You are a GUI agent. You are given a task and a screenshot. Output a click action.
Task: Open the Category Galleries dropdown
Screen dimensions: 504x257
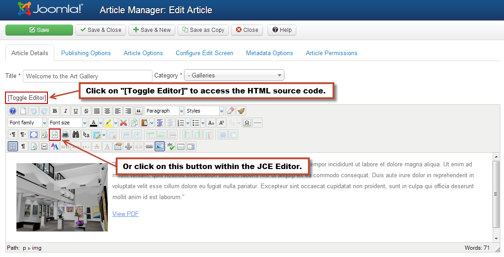point(234,75)
